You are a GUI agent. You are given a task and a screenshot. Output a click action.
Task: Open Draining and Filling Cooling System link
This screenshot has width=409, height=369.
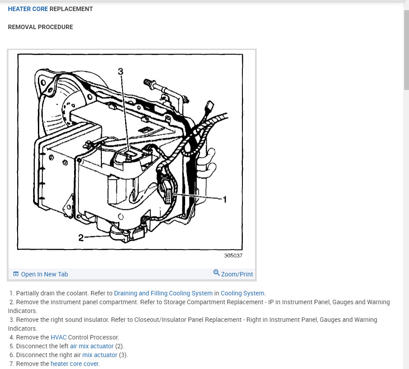[x=163, y=293]
